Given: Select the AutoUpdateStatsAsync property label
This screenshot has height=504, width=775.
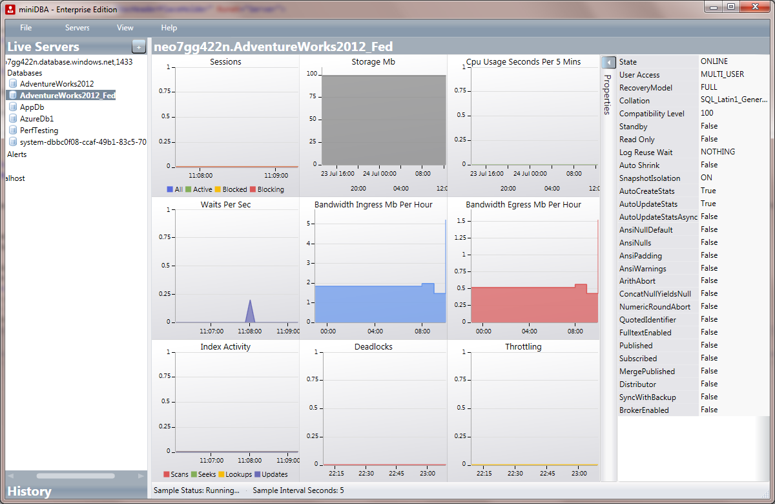Looking at the screenshot, I should [659, 217].
